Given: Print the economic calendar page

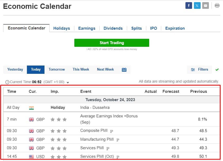Looking at the screenshot, I should [217, 6].
